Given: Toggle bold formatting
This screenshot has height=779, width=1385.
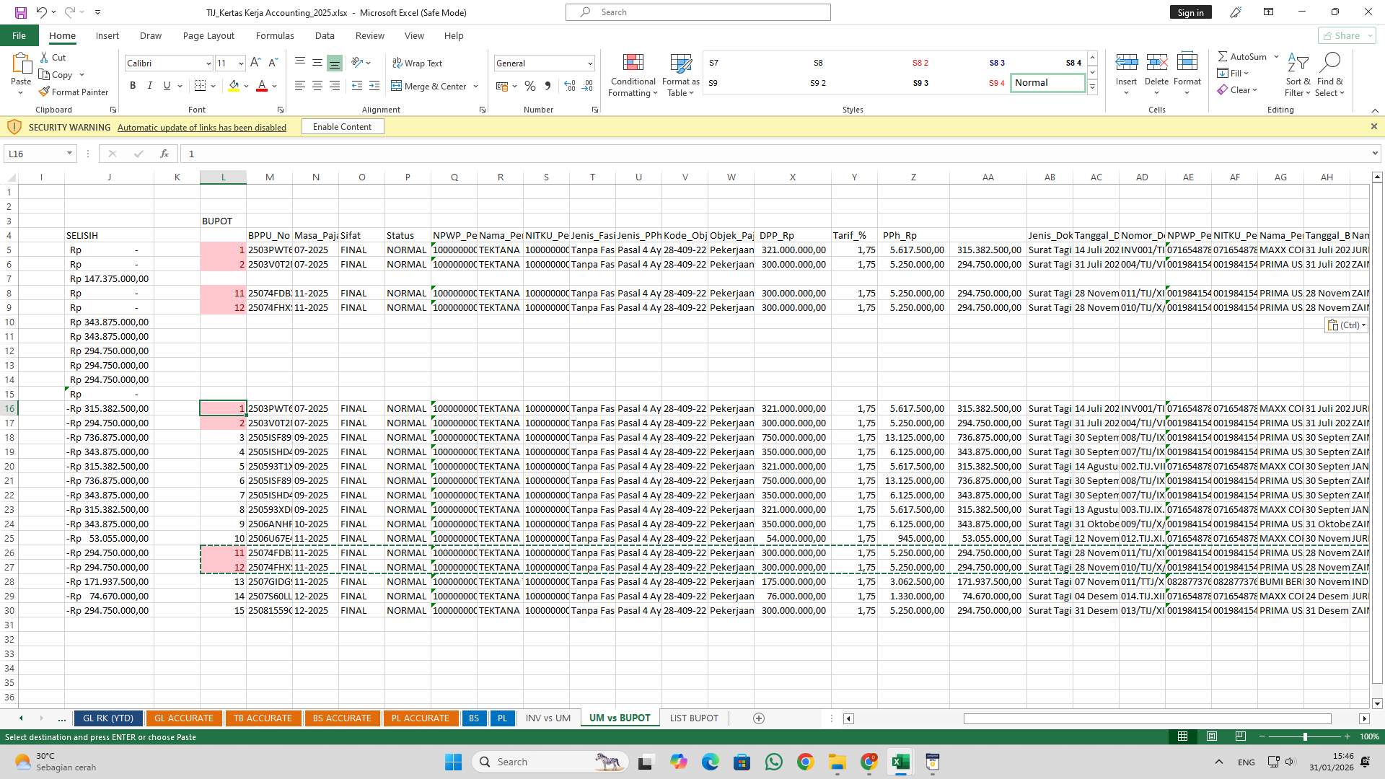Looking at the screenshot, I should pyautogui.click(x=132, y=85).
